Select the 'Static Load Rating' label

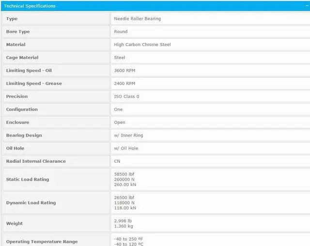28,179
